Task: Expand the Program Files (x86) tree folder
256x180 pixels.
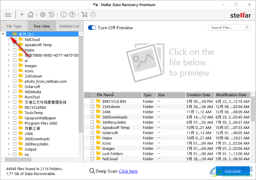Action: coord(9,123)
